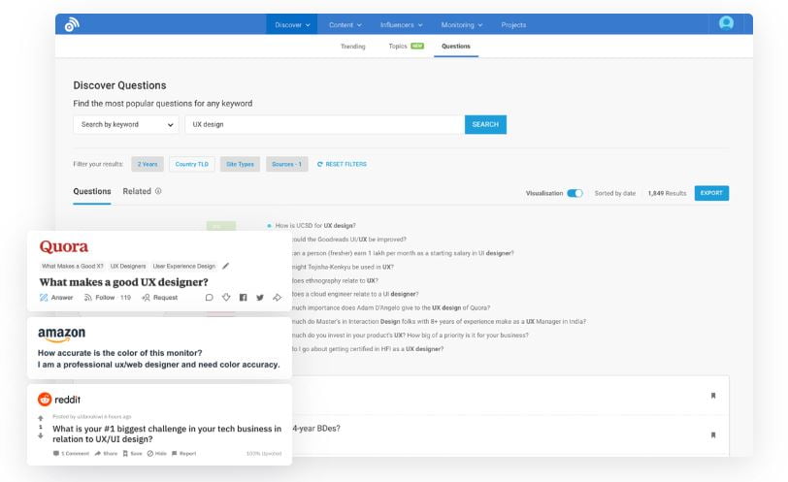Select the Questions sub-navigation tab
The width and height of the screenshot is (788, 482).
(456, 47)
